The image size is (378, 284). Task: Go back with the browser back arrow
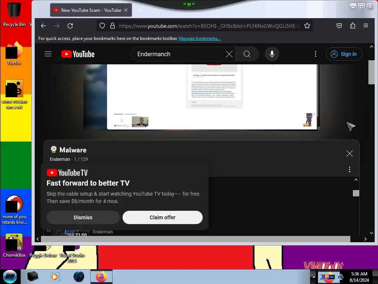(44, 26)
